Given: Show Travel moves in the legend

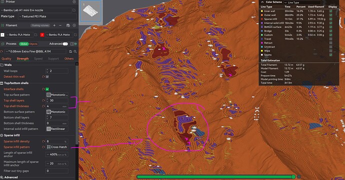Looking at the screenshot, I should coord(330,39).
